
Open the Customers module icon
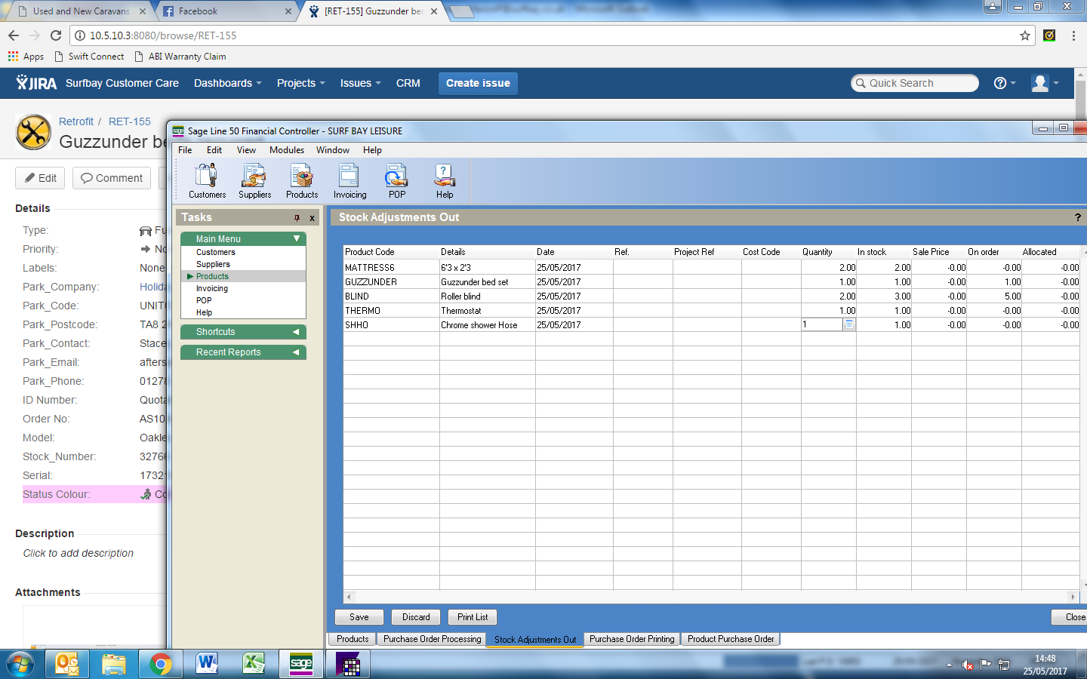207,181
